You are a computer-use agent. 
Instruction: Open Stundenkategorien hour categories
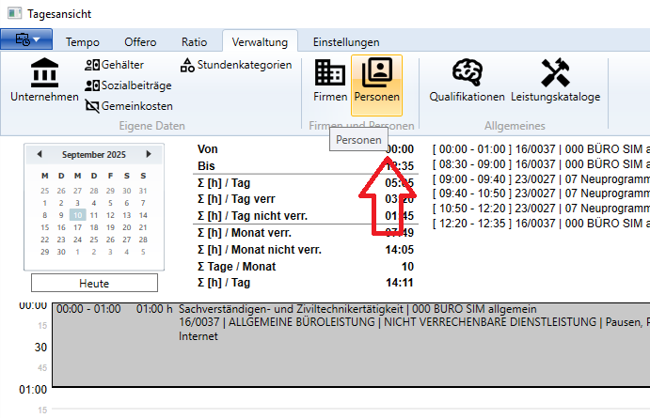coord(236,65)
